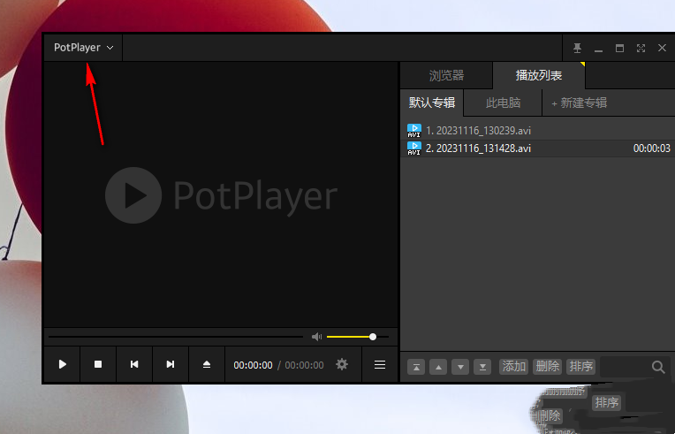Switch PotPlayer to fullscreen mode
Viewport: 675px width, 434px height.
[x=641, y=49]
